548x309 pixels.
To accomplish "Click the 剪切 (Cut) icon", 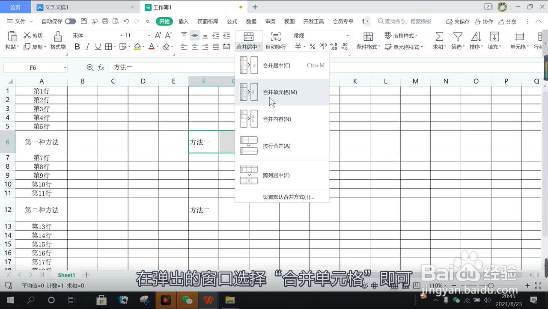I will click(x=33, y=35).
